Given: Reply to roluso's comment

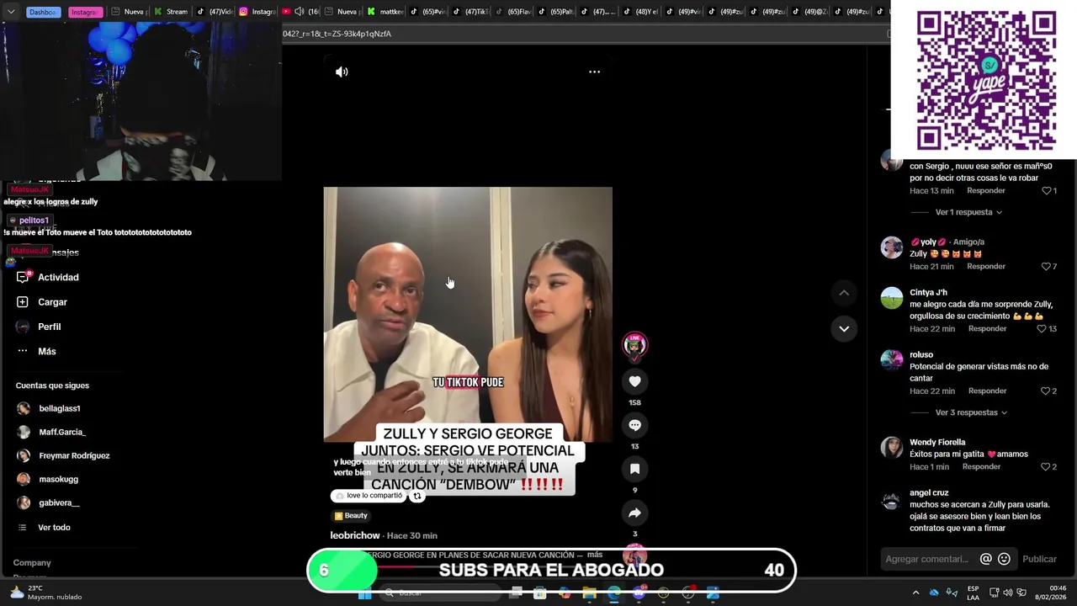Looking at the screenshot, I should point(987,391).
